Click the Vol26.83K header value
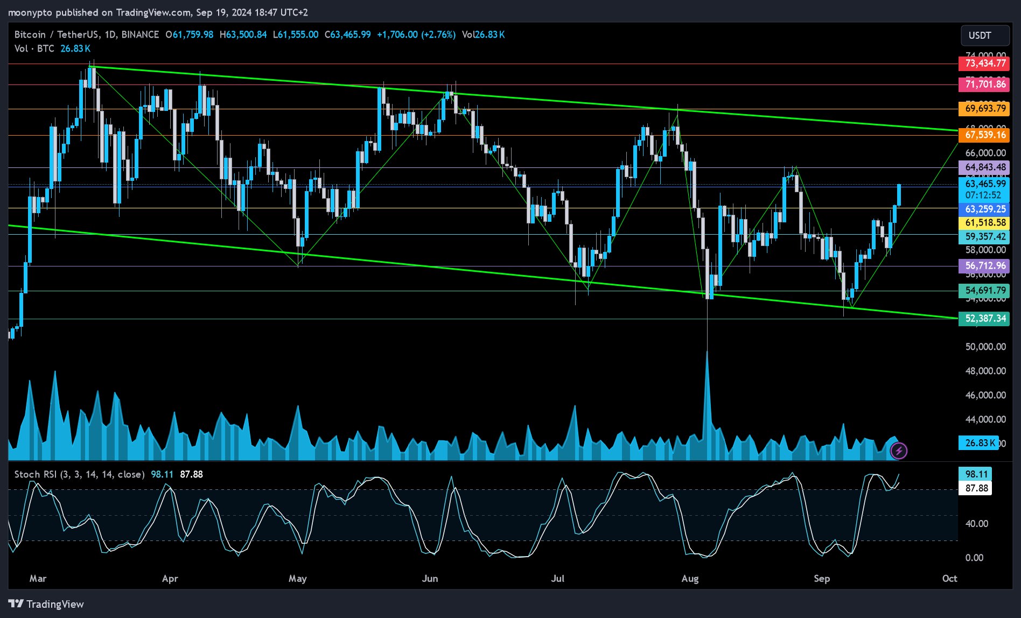The height and width of the screenshot is (618, 1021). click(x=483, y=34)
